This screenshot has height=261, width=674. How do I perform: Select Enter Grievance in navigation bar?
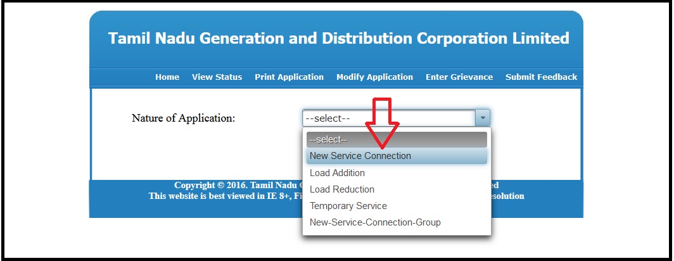point(459,77)
